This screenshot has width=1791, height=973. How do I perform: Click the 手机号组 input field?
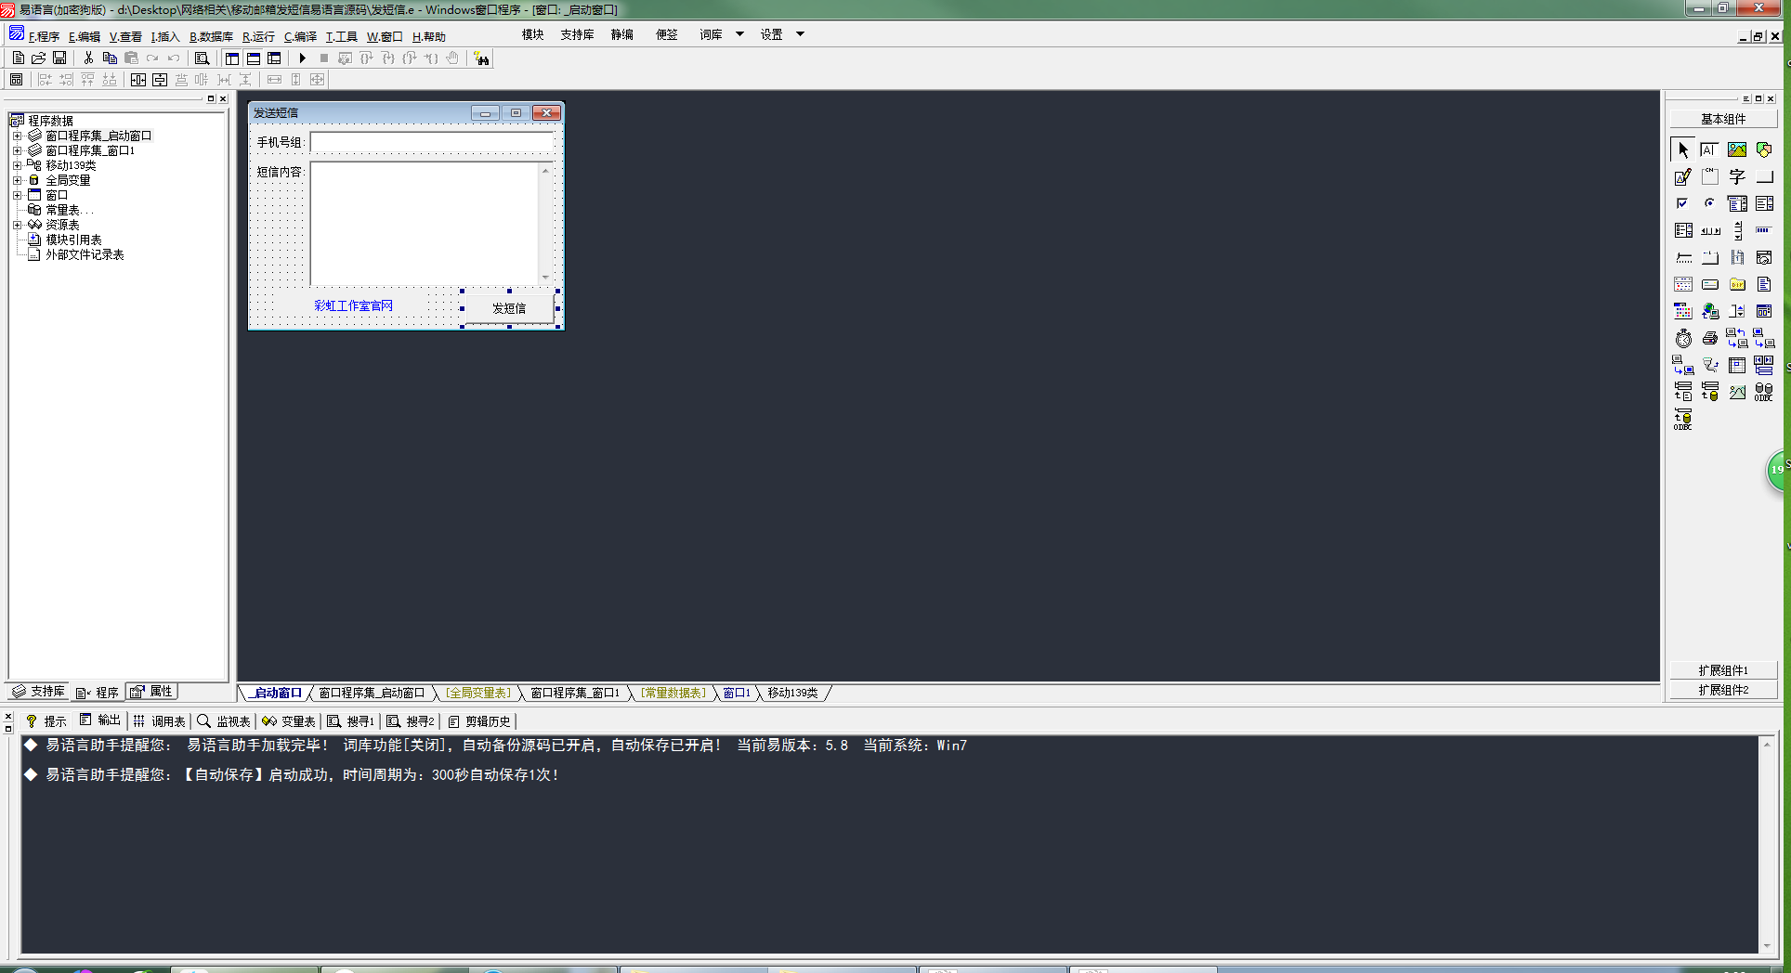point(432,142)
